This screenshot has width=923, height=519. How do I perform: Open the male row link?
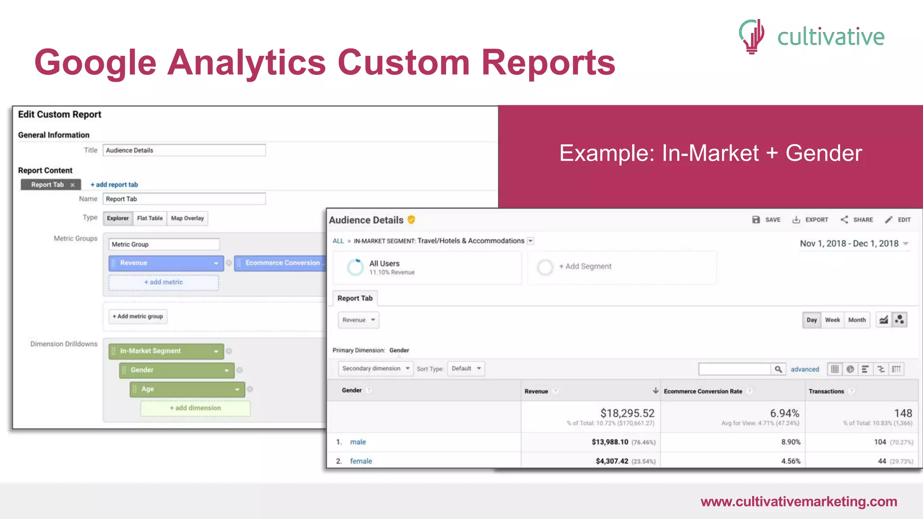pos(358,442)
